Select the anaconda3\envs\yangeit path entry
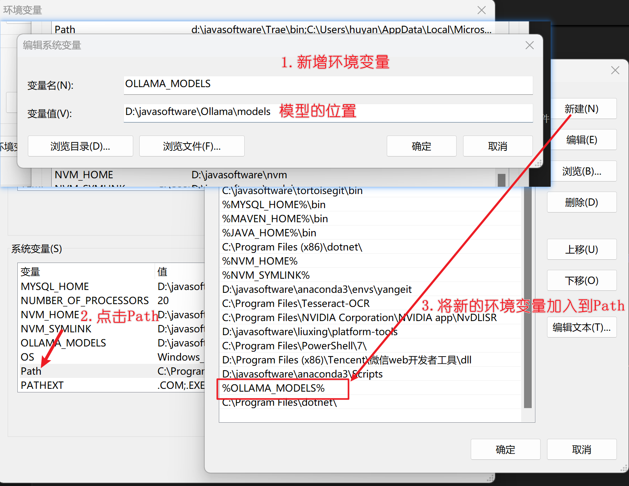Screen dimensions: 629x486 pyautogui.click(x=370, y=289)
